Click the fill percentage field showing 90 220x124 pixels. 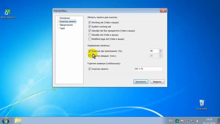[x=154, y=51]
